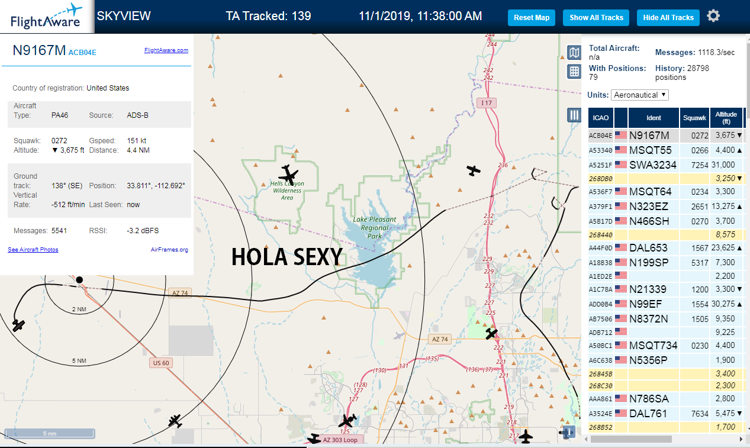Select aircraft marker near AZ 74 and I 17

pos(491,334)
